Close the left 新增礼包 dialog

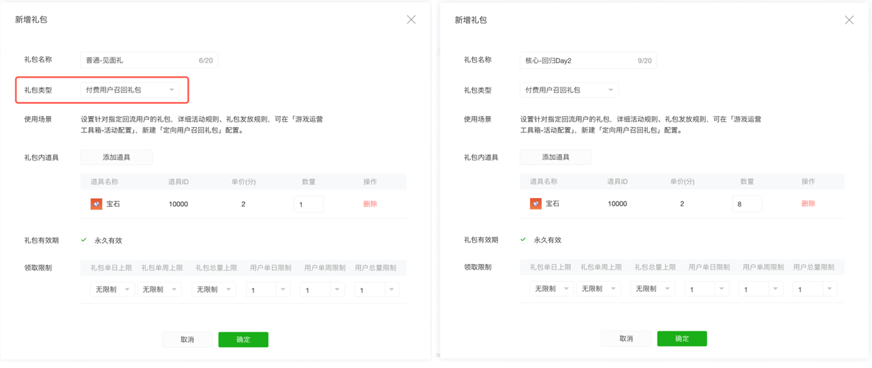point(411,20)
